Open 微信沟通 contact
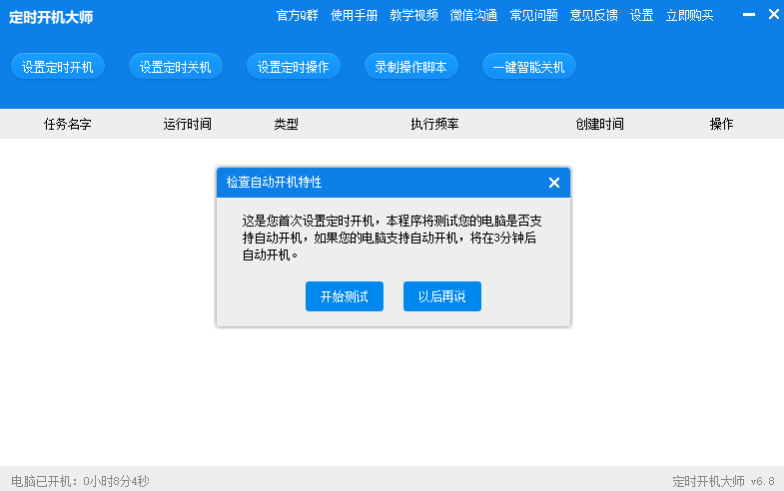This screenshot has height=491, width=784. pyautogui.click(x=473, y=15)
